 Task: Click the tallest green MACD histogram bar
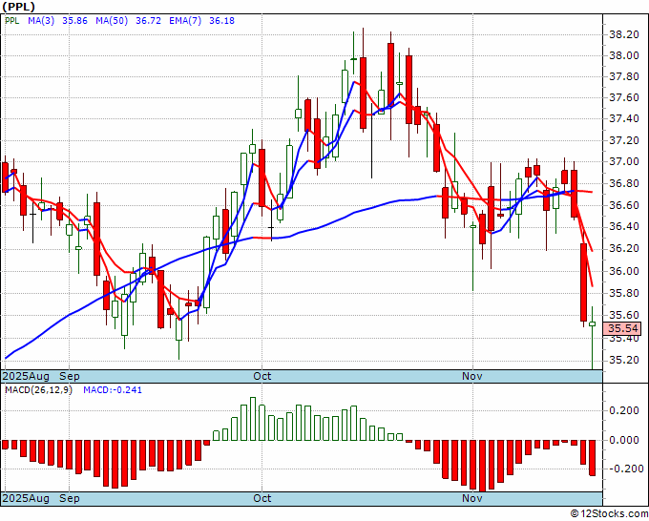(253, 419)
